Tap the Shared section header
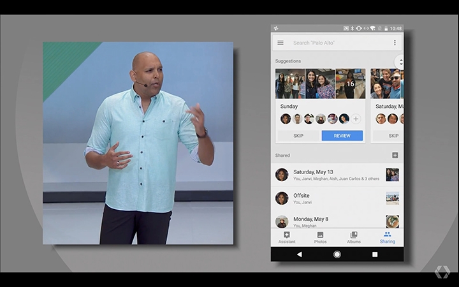The image size is (459, 287). point(282,155)
